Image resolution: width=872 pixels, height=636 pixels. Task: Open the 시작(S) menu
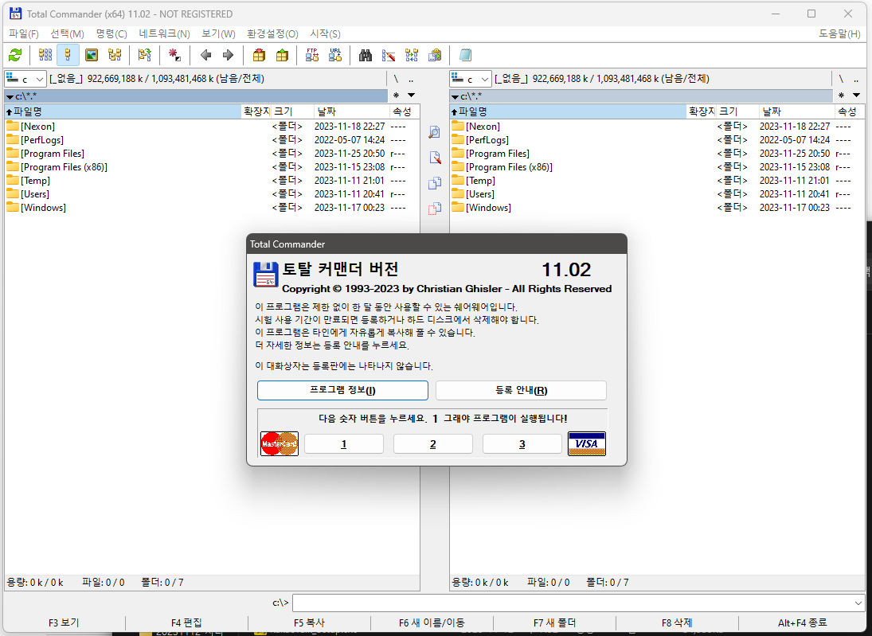326,33
